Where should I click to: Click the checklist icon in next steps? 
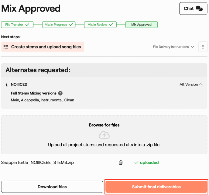point(6,47)
